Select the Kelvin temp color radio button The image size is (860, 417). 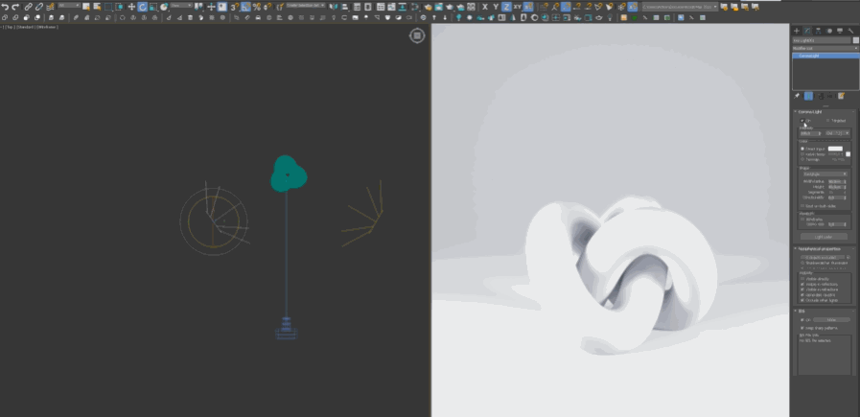(x=802, y=154)
